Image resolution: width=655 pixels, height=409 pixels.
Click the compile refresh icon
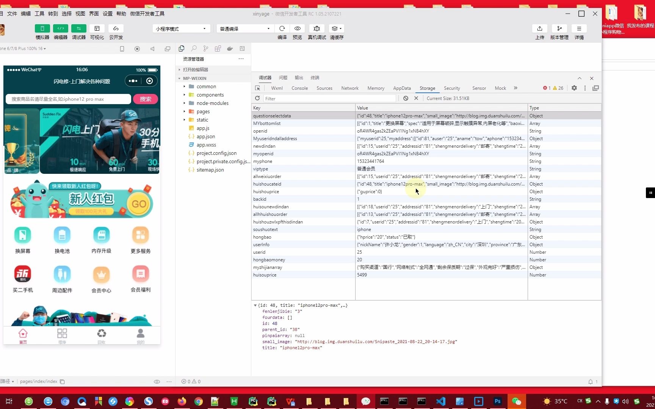[x=282, y=28]
